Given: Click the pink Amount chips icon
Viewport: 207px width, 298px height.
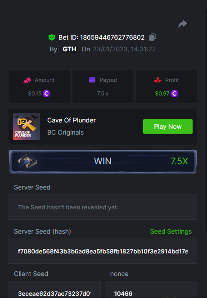Looking at the screenshot, I should tap(27, 80).
